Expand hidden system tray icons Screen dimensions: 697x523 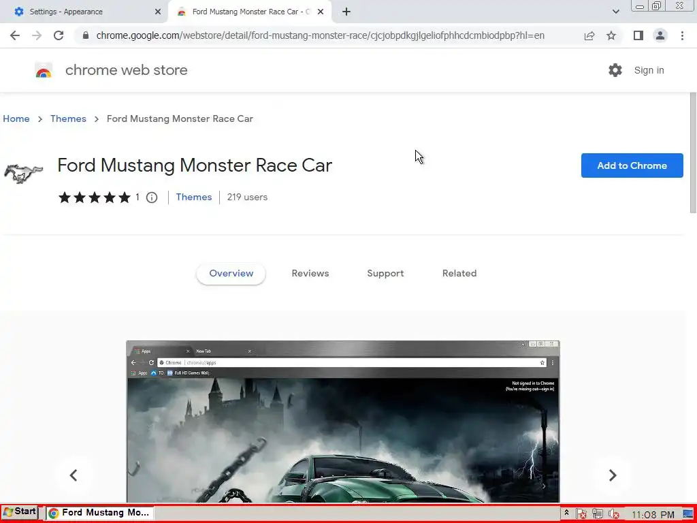[x=566, y=513]
